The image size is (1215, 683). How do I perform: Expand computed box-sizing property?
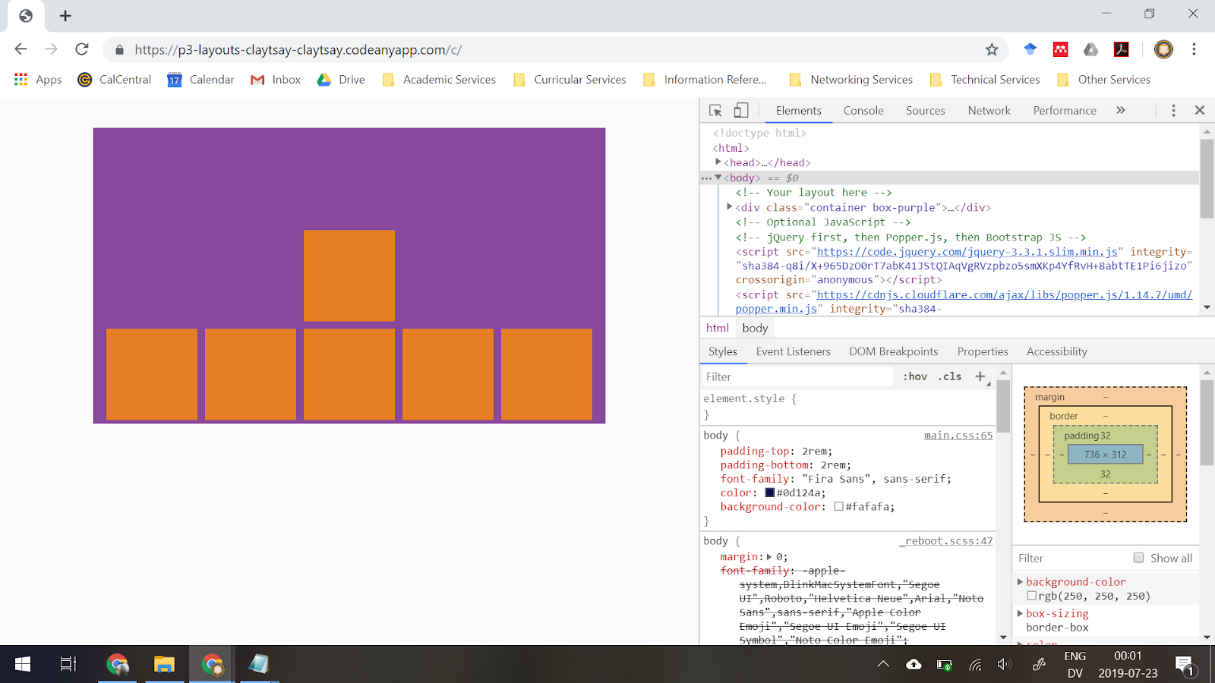tap(1020, 613)
